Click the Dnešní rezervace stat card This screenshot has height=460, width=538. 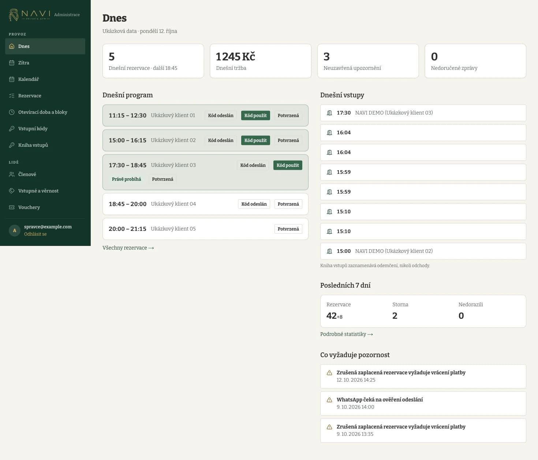[153, 61]
